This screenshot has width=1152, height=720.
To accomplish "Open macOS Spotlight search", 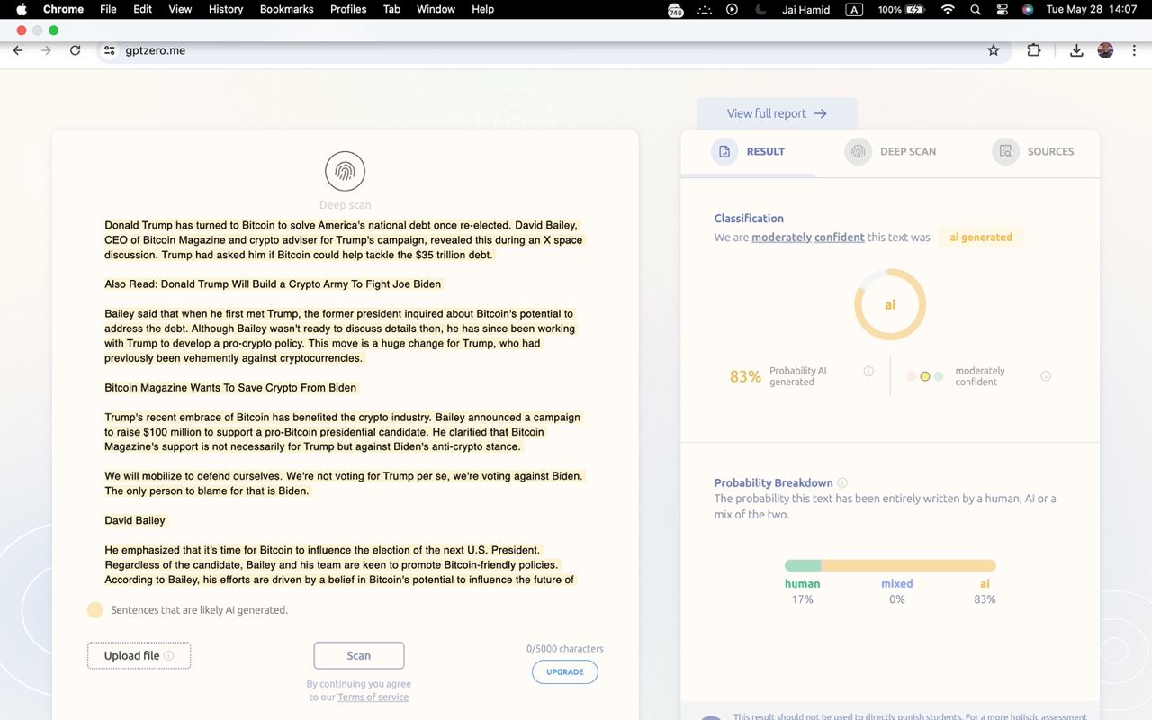I will pyautogui.click(x=976, y=9).
